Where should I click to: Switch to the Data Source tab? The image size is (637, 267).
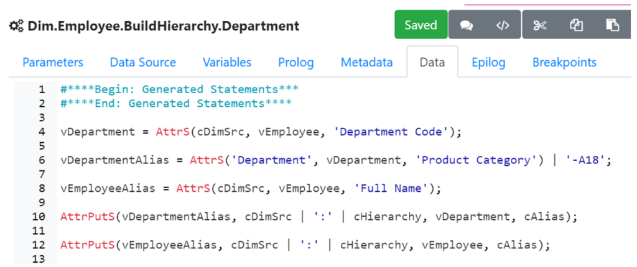(x=142, y=62)
